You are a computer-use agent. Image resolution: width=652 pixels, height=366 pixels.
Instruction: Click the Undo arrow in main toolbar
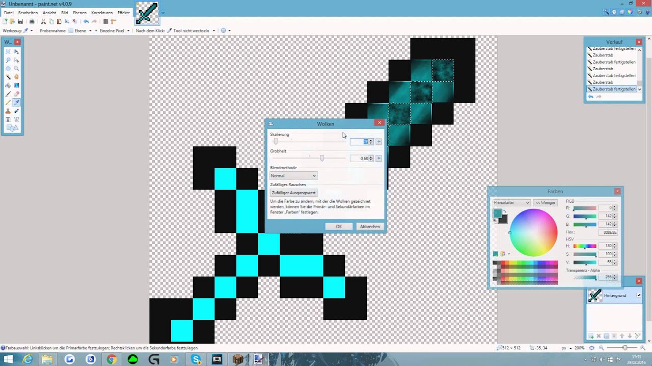tap(86, 21)
